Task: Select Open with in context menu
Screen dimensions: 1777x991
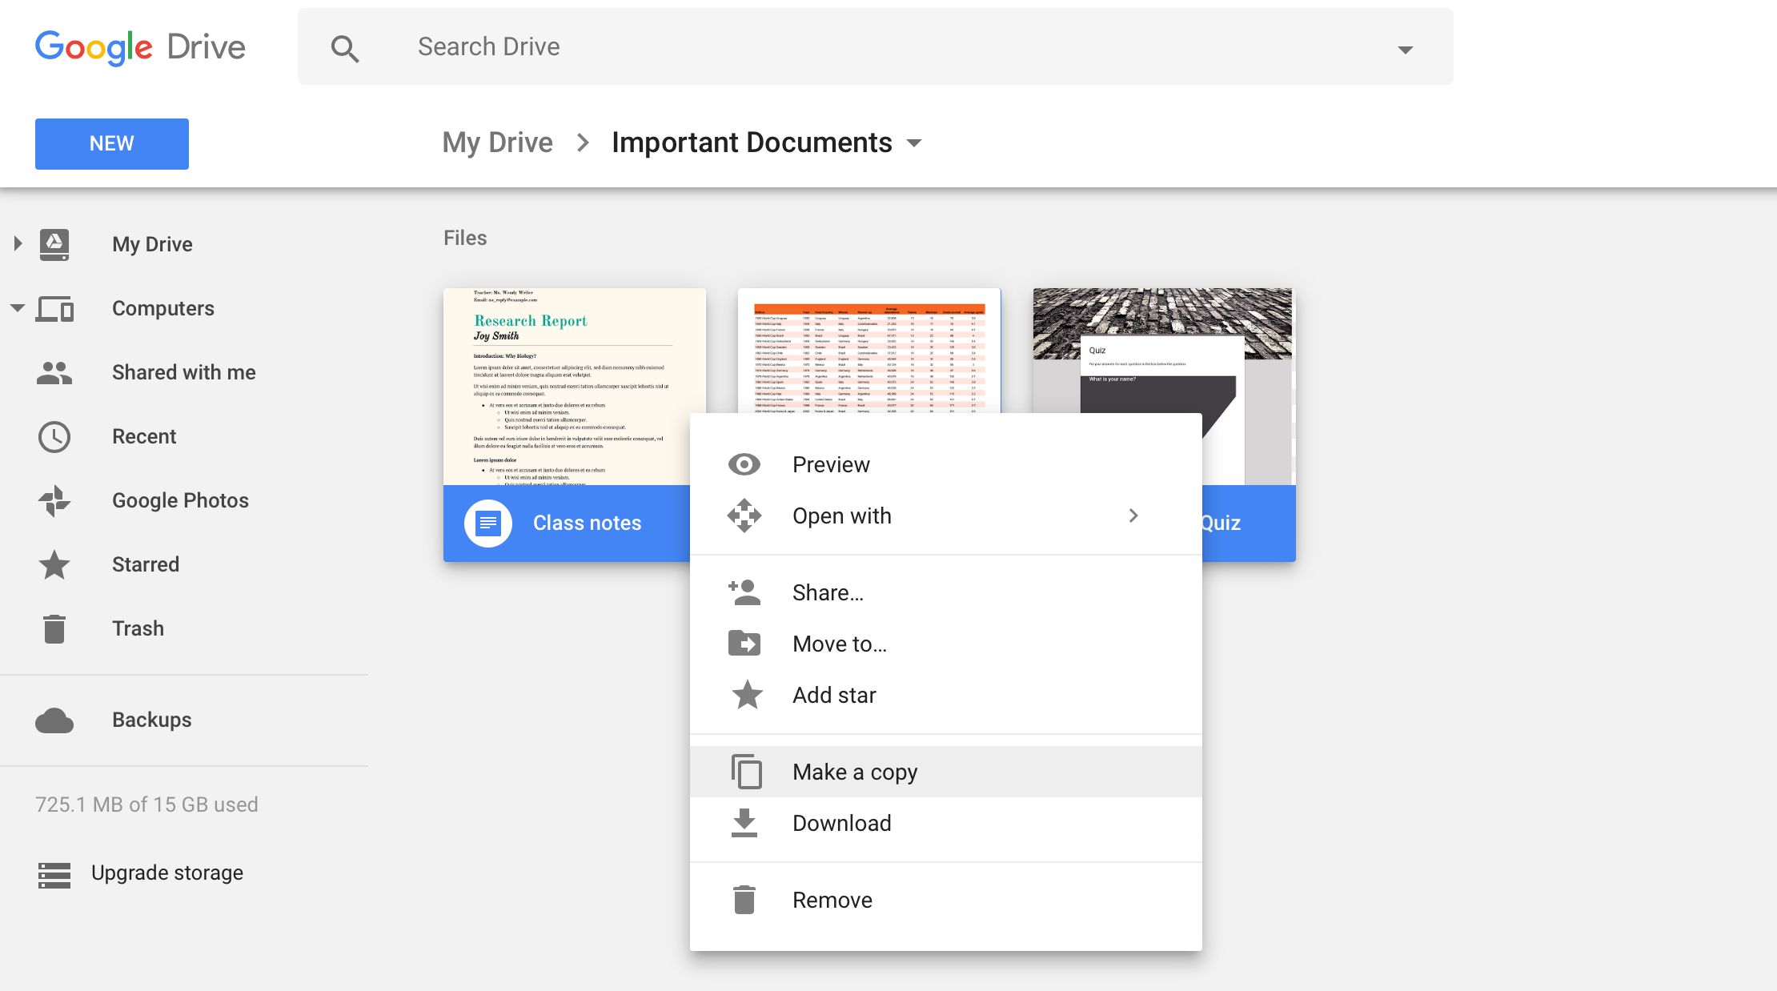Action: coord(940,515)
